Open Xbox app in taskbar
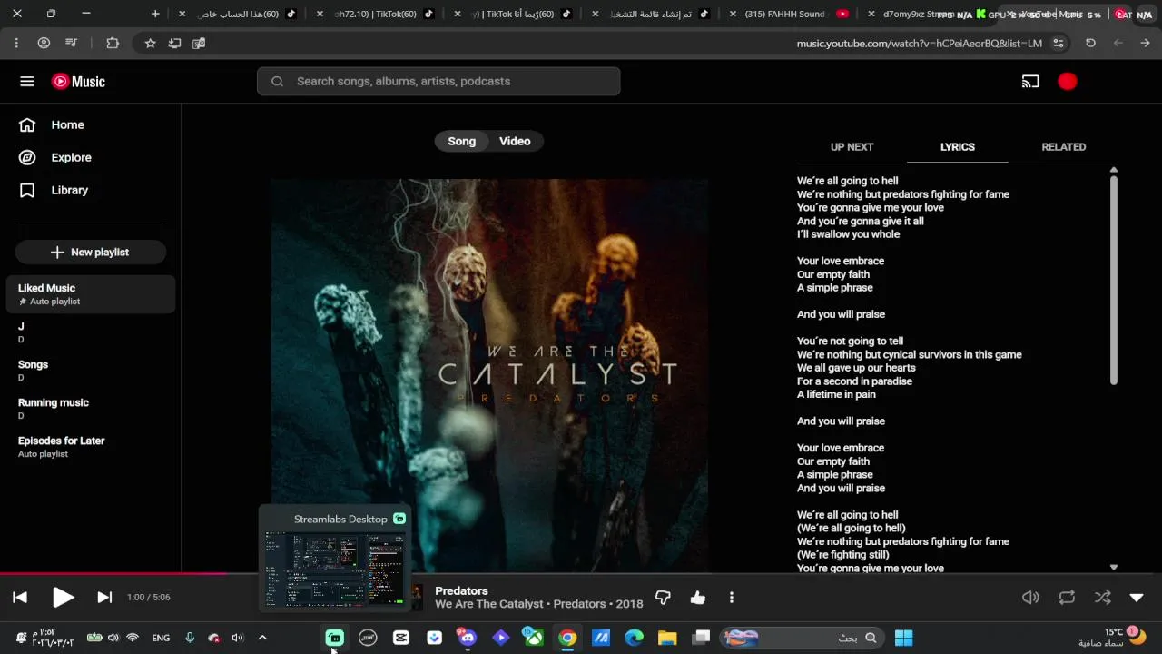This screenshot has height=654, width=1162. point(534,638)
